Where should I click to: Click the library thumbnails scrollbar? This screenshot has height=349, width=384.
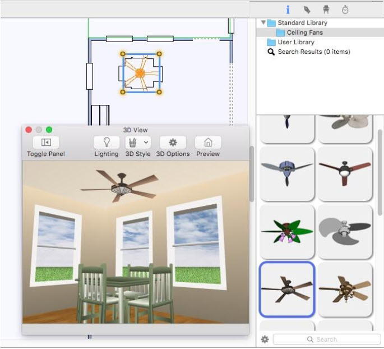[380, 173]
